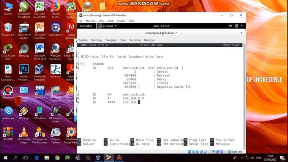Open Microsoft Edge from taskbar
Image resolution: width=288 pixels, height=162 pixels.
click(36, 158)
